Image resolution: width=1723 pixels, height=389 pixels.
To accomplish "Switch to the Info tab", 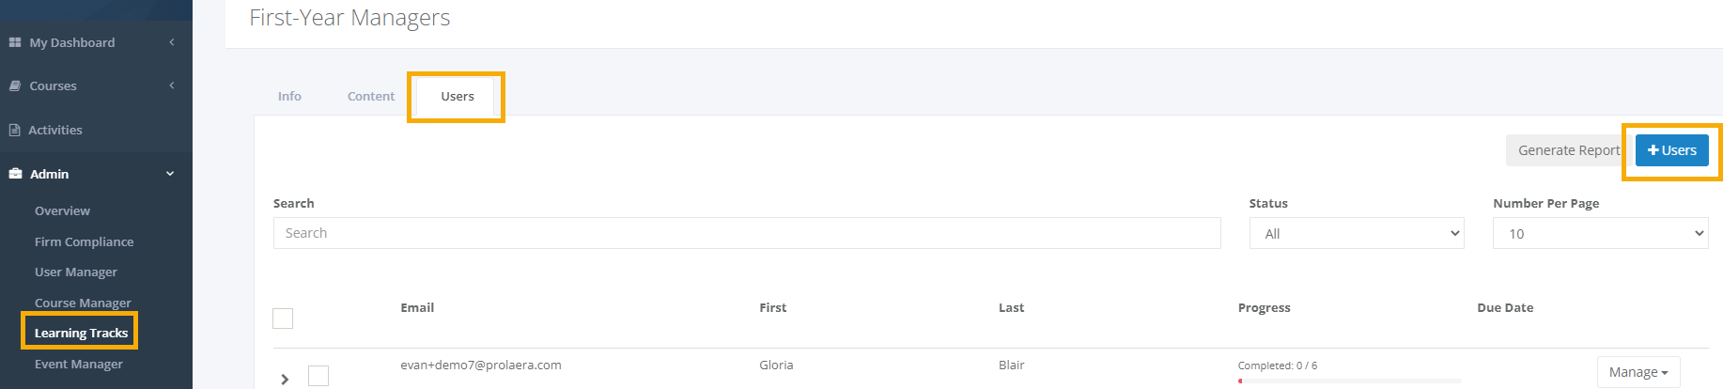I will coord(289,96).
